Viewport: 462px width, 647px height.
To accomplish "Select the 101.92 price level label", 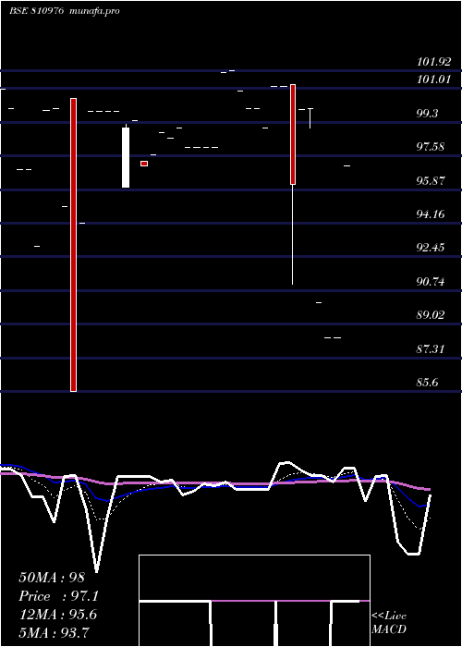I will coord(433,62).
